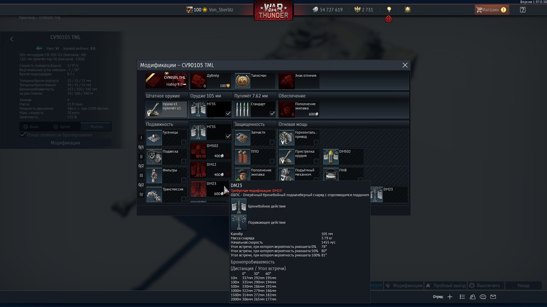This screenshot has height=307, width=547.
Task: Toggle the Пристрелка орудия checkbox
Action: click(316, 161)
